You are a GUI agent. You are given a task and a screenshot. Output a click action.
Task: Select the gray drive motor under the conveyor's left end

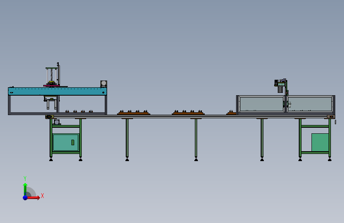click(57, 122)
